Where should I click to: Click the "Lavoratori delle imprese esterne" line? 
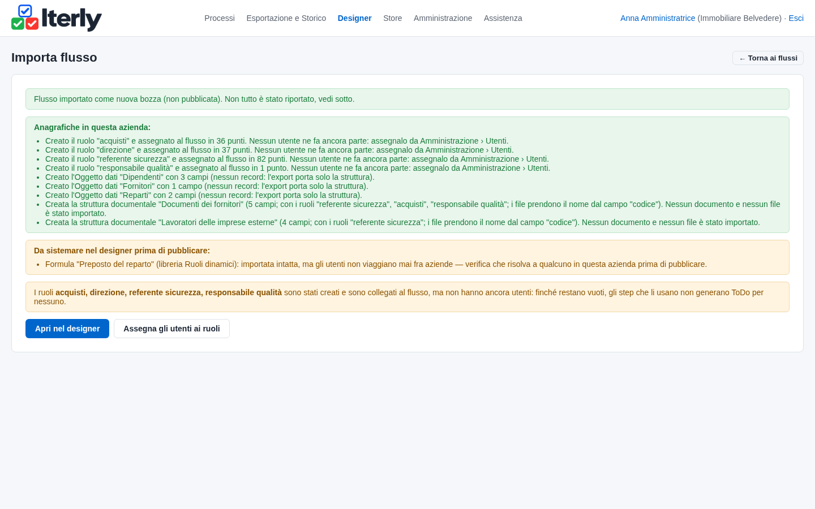click(402, 222)
